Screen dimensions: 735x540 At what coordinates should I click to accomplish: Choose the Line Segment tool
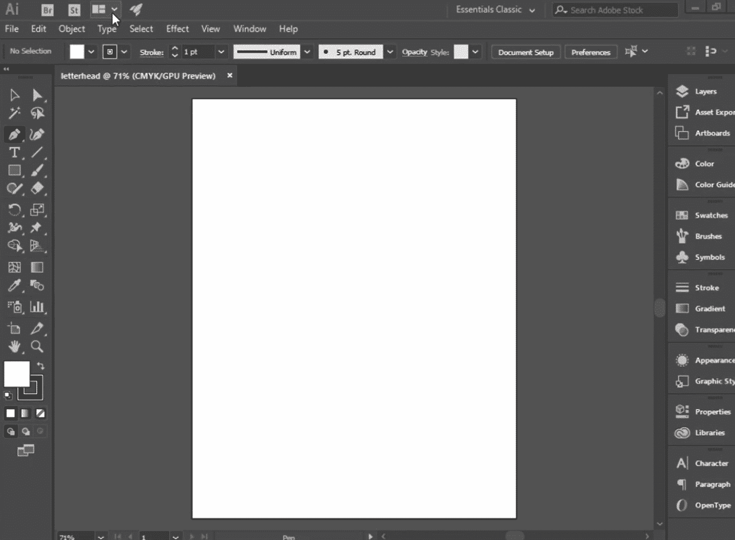tap(37, 152)
